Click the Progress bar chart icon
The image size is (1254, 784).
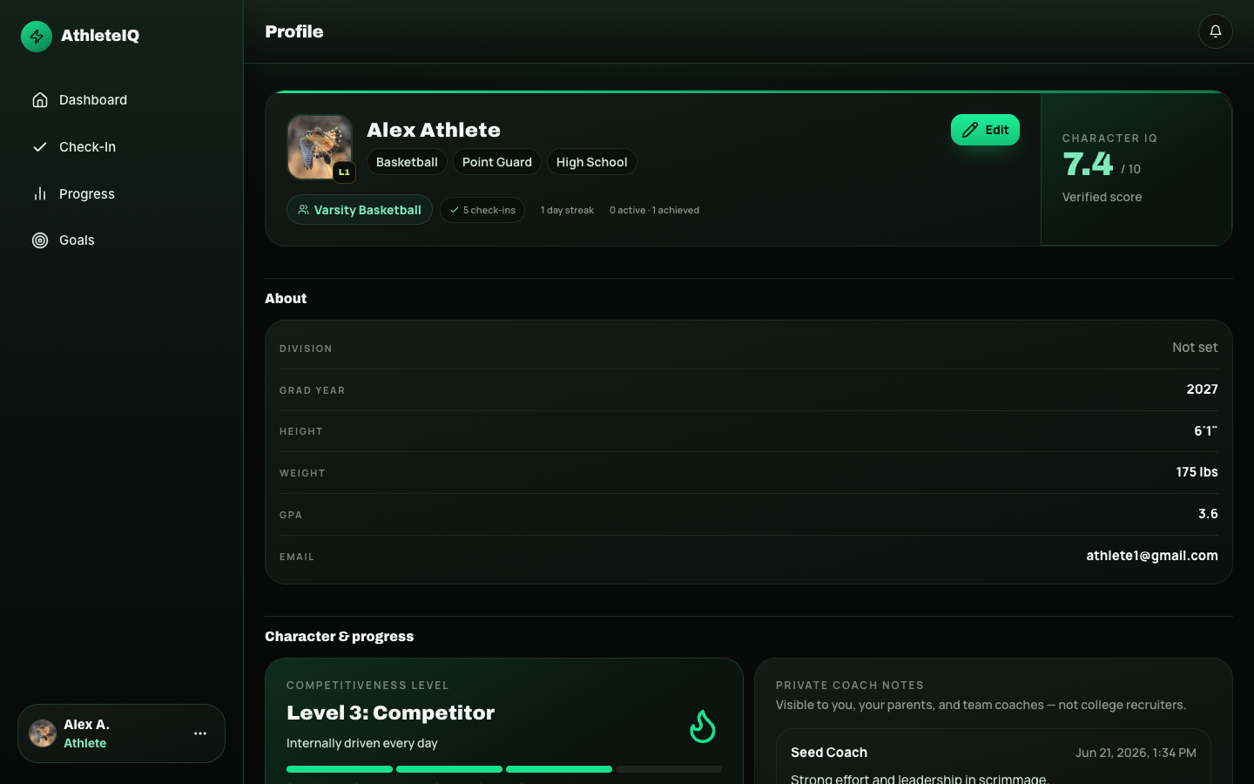40,193
